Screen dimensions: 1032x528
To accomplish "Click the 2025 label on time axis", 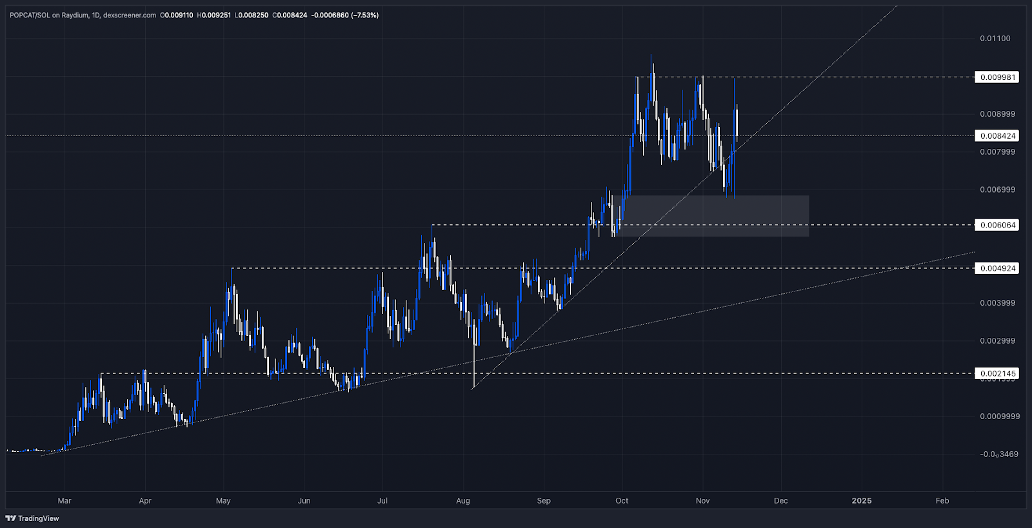I will pyautogui.click(x=861, y=501).
